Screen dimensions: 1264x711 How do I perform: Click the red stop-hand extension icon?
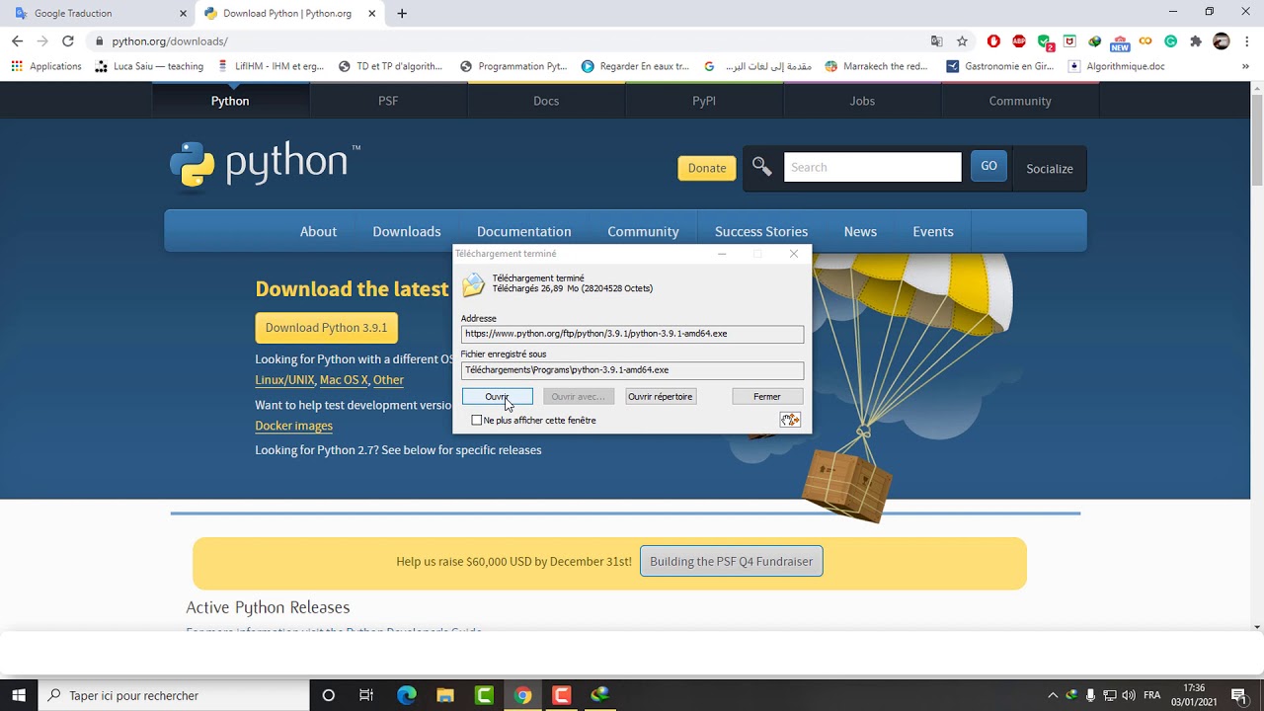pyautogui.click(x=993, y=41)
